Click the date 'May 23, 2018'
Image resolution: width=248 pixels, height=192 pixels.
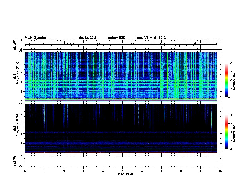click(87, 38)
